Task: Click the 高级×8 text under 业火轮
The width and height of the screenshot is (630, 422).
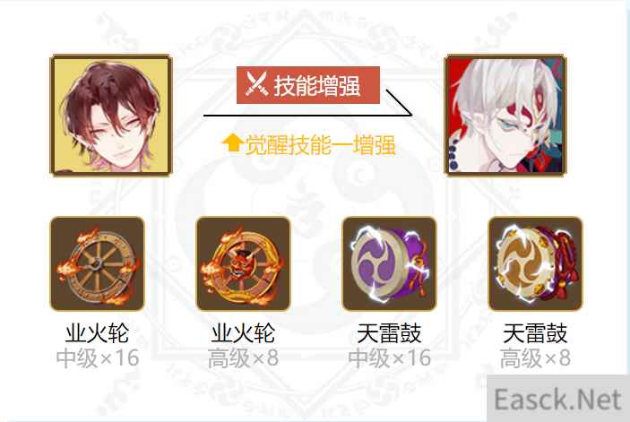Action: coord(243,357)
